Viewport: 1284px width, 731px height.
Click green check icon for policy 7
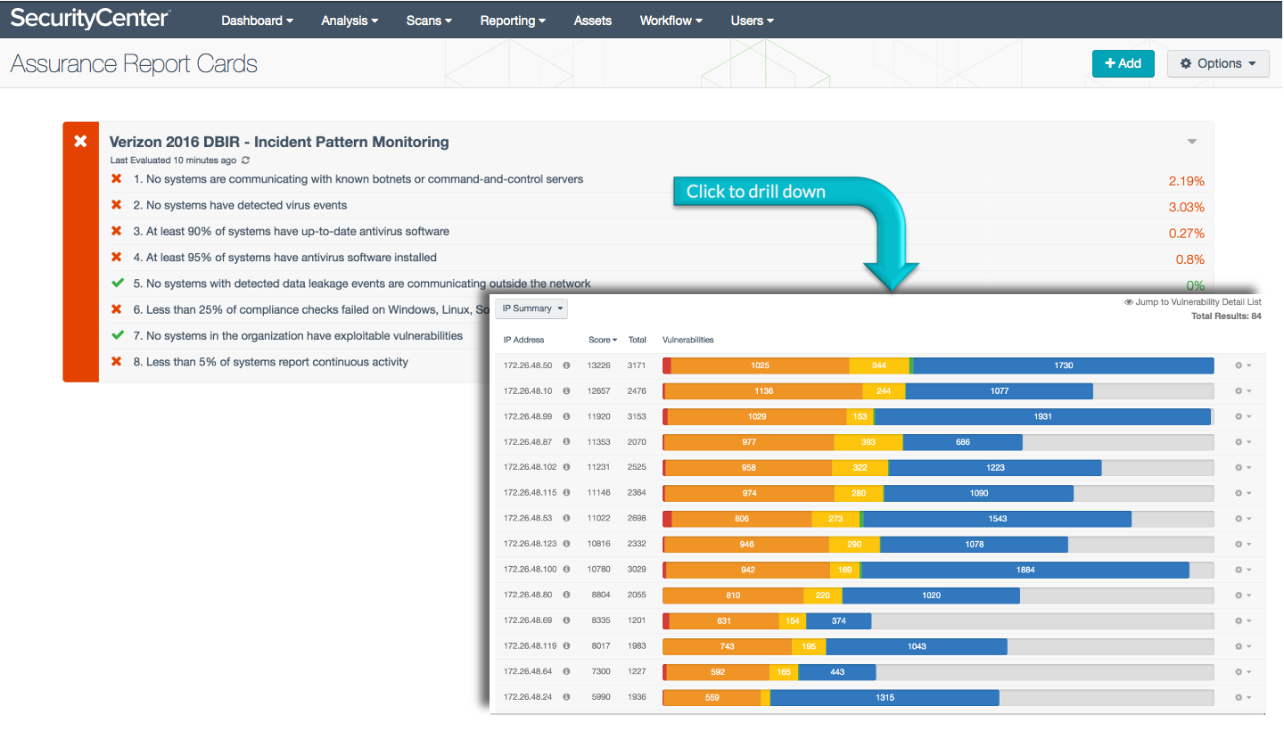click(117, 335)
